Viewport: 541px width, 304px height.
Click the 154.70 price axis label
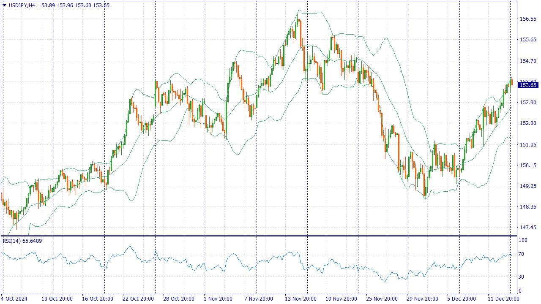527,61
